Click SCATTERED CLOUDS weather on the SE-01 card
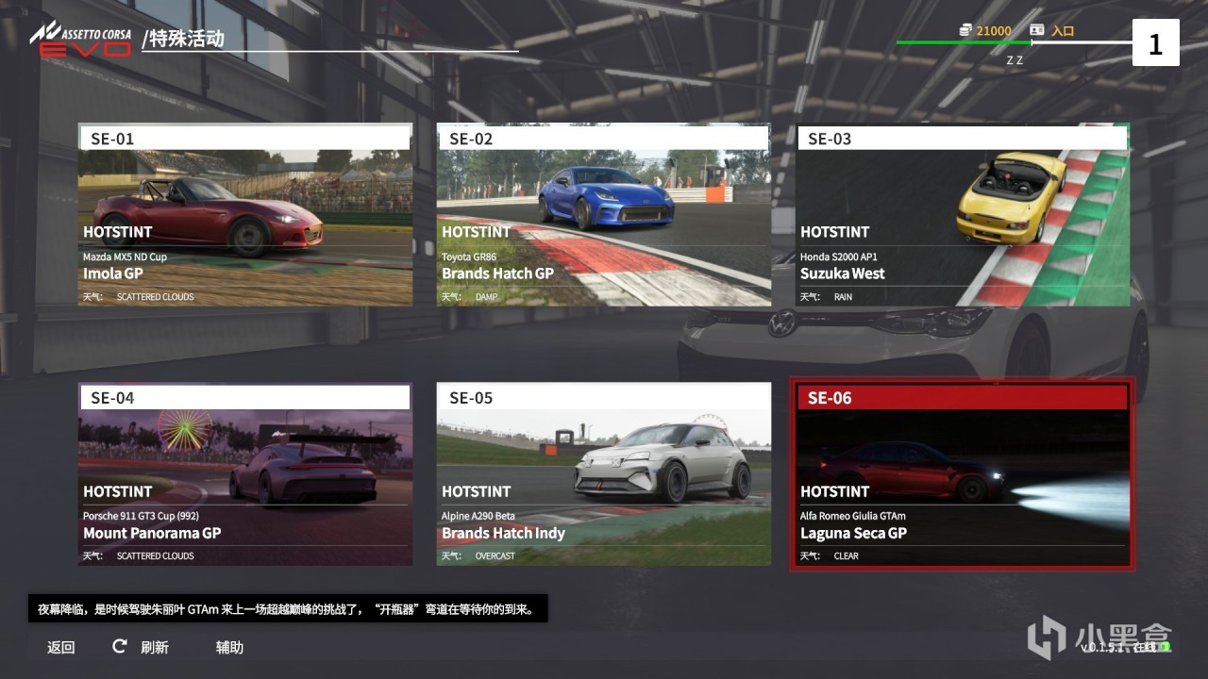Image resolution: width=1208 pixels, height=679 pixels. [x=155, y=297]
